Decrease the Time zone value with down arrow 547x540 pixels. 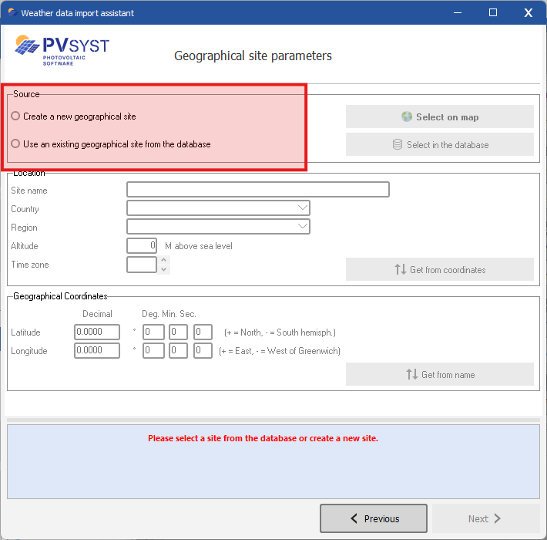(163, 269)
